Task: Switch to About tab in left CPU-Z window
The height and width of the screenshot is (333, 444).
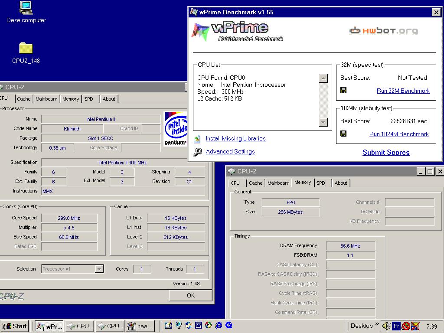Action: [x=109, y=99]
